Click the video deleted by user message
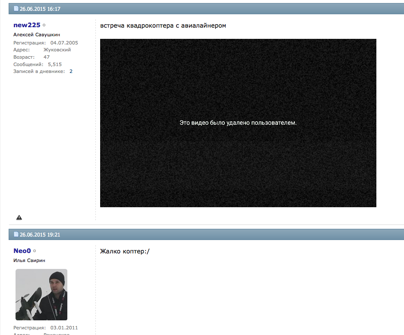Image resolution: width=404 pixels, height=335 pixels. [238, 123]
